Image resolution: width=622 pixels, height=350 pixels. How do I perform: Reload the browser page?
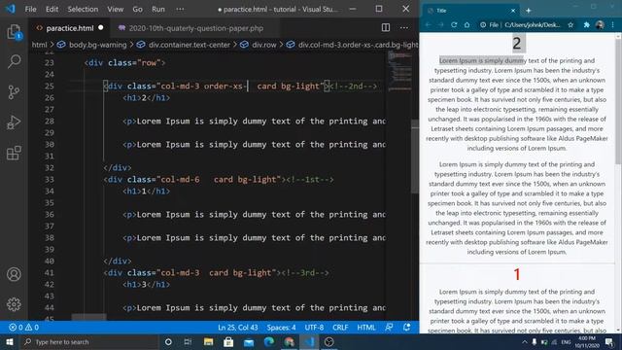coord(454,24)
